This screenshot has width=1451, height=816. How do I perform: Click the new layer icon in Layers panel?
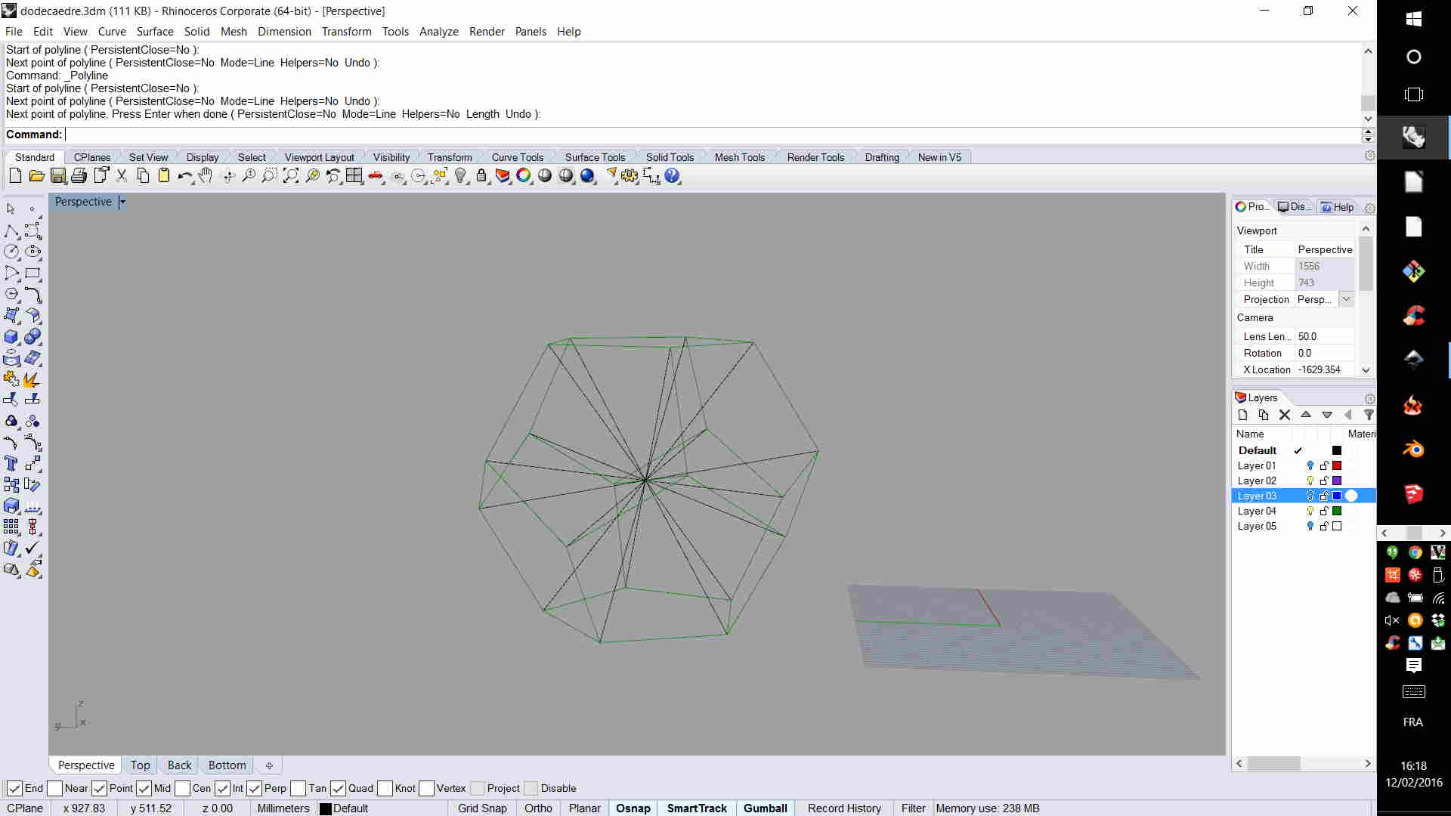click(x=1242, y=415)
